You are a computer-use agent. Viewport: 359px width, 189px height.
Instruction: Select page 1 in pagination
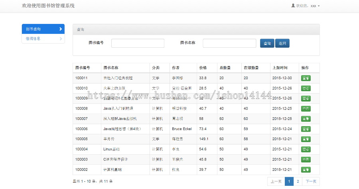point(289,181)
